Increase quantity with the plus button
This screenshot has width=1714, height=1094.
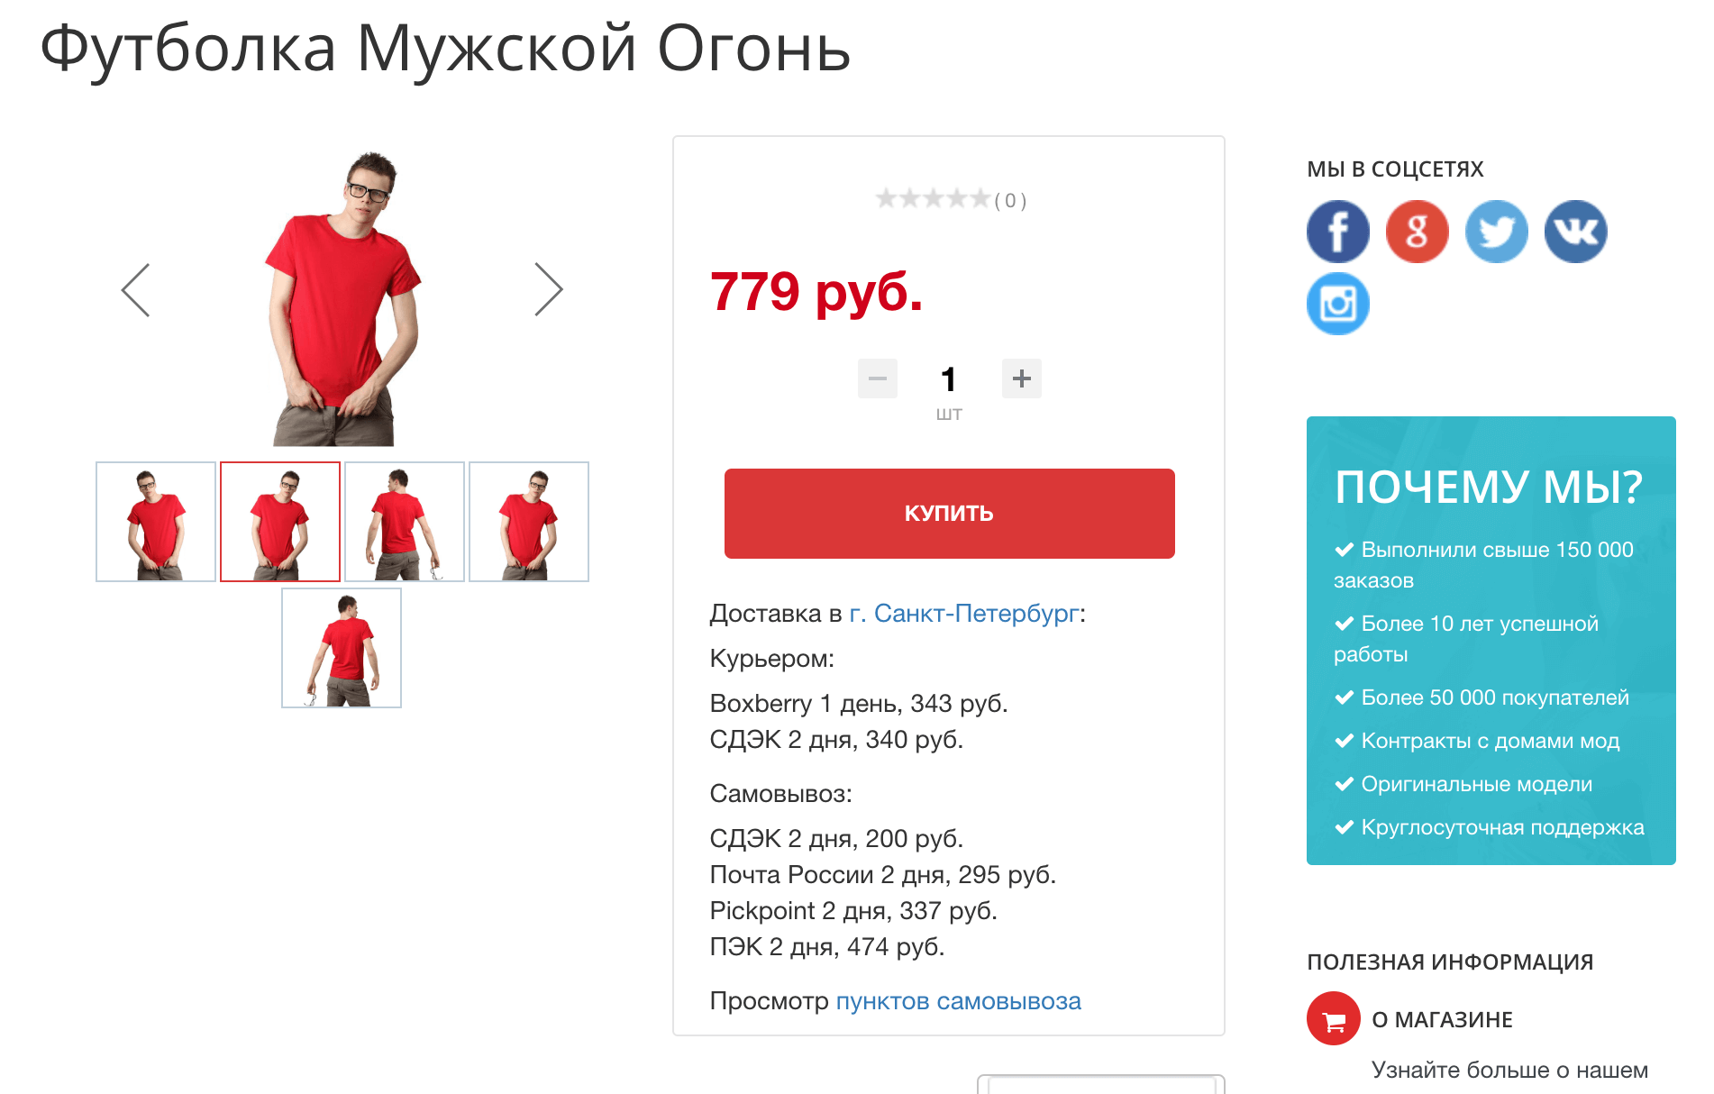pyautogui.click(x=1022, y=378)
